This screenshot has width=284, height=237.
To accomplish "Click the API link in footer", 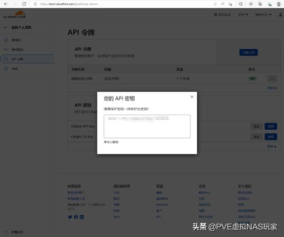I will (158, 216).
